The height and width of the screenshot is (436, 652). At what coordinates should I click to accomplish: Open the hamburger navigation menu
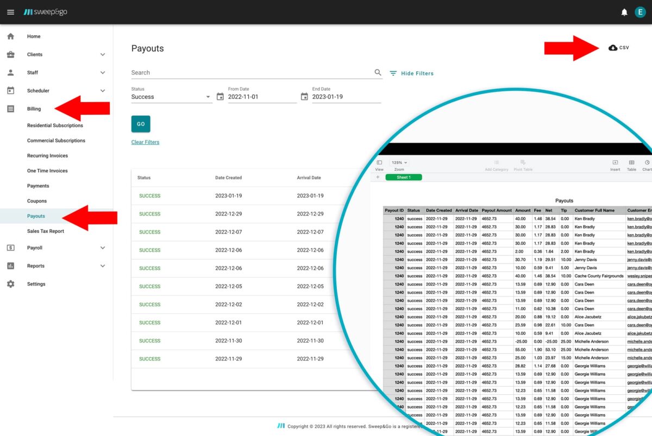tap(10, 12)
